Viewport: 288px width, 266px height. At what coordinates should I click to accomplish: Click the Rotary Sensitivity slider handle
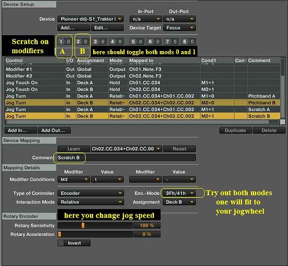83,225
